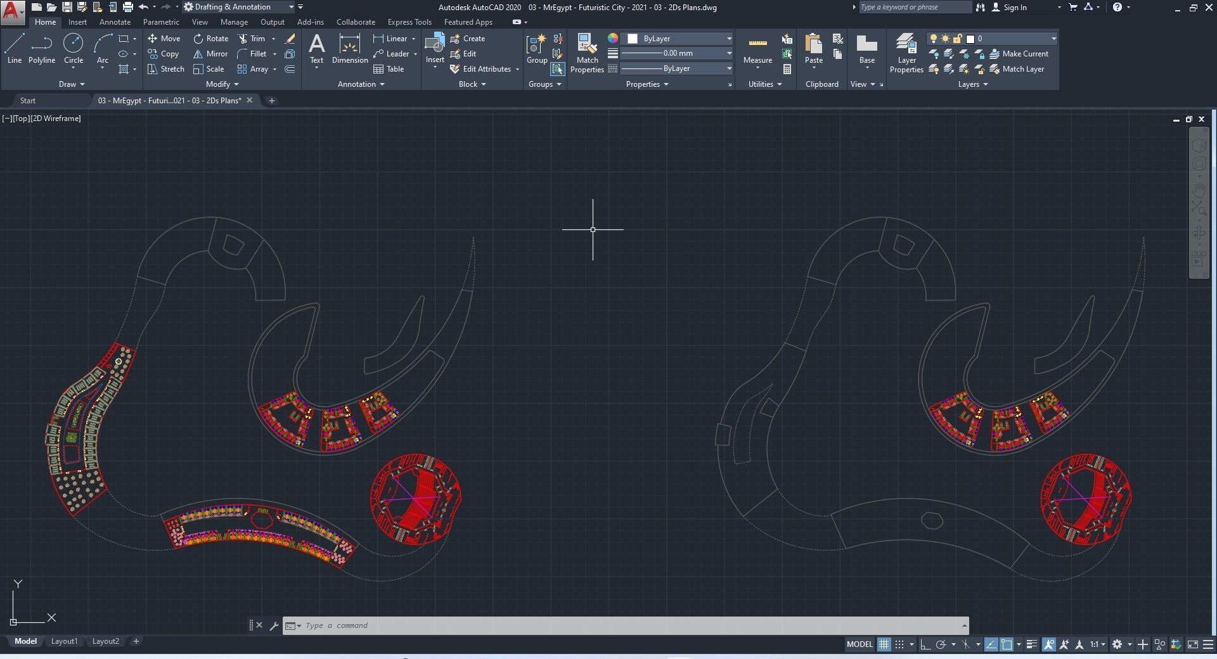This screenshot has height=659, width=1217.
Task: Switch to the Parametric ribbon tab
Action: click(161, 22)
